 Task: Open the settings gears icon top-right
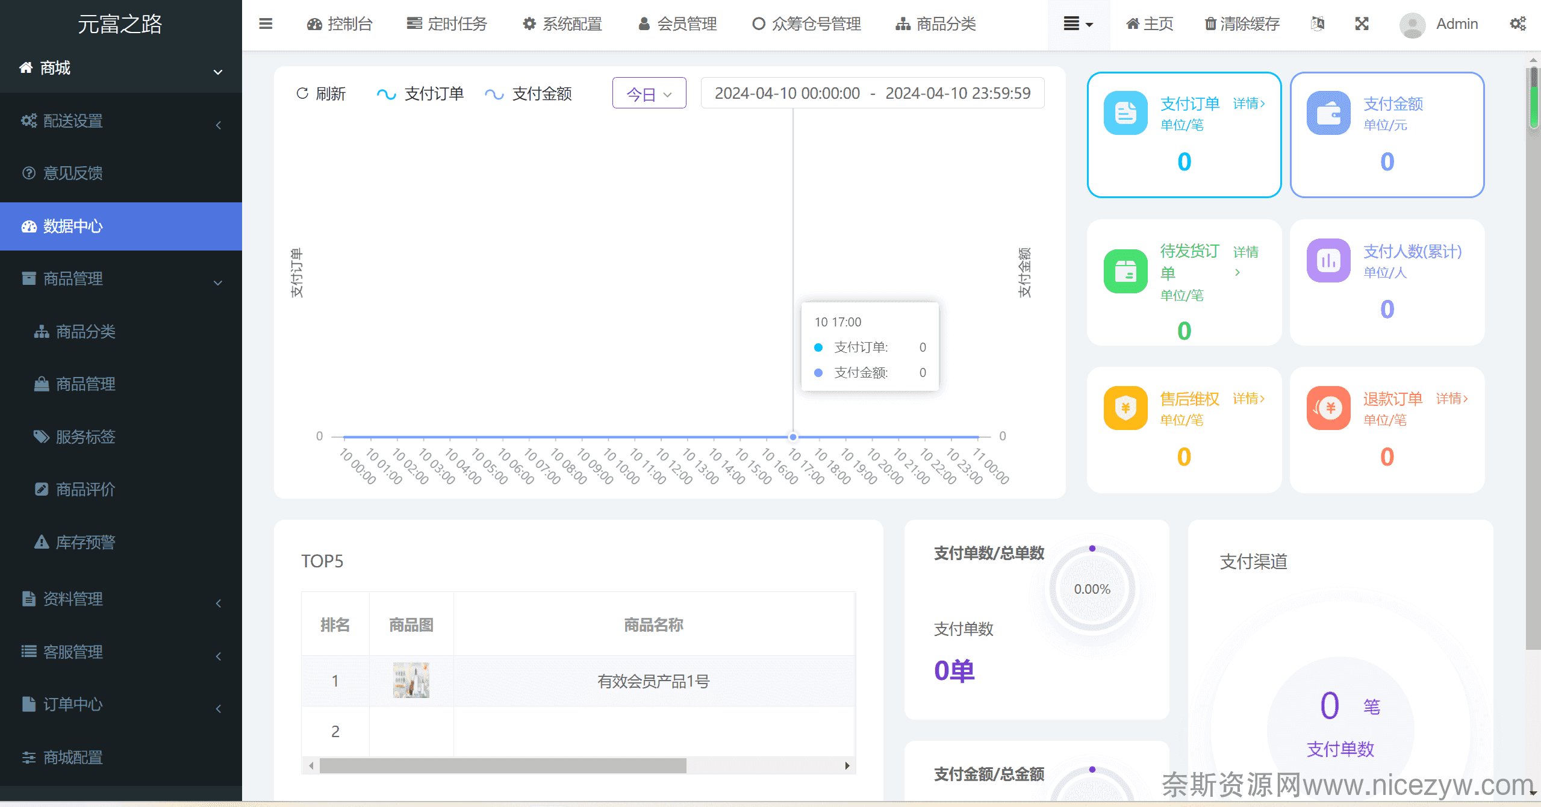pos(1518,24)
